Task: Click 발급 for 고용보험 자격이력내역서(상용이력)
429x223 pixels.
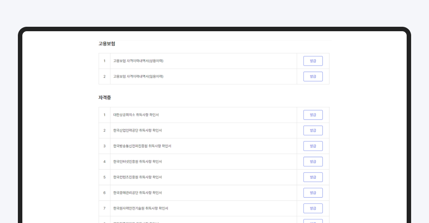Action: (x=313, y=61)
